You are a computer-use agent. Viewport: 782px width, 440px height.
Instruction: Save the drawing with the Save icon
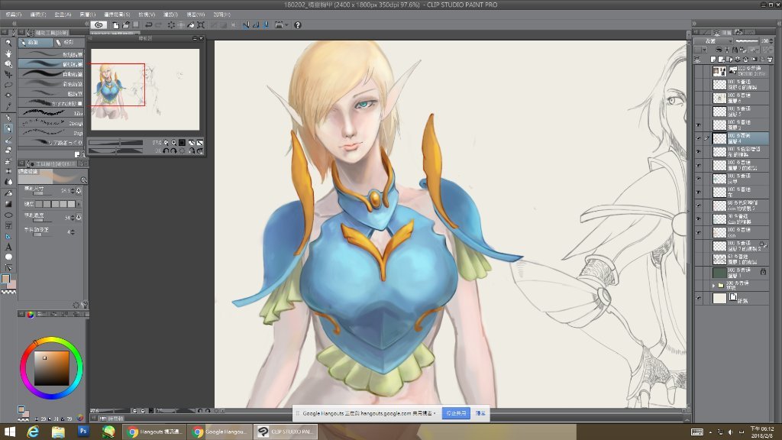click(x=136, y=25)
